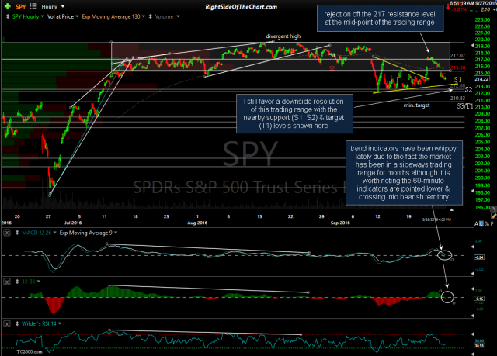497x356 pixels.
Task: Open the watchlist list icon beside SPY
Action: (33, 6)
